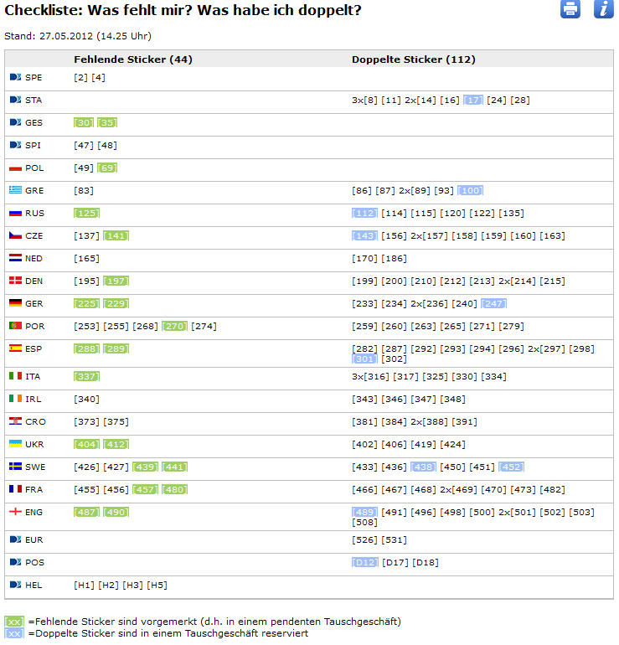The width and height of the screenshot is (619, 645).
Task: Click the Greece flag icon
Action: pos(15,190)
